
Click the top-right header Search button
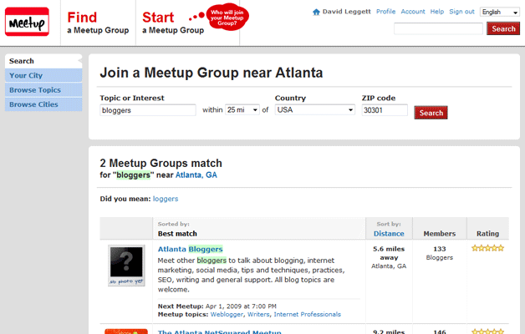click(503, 28)
